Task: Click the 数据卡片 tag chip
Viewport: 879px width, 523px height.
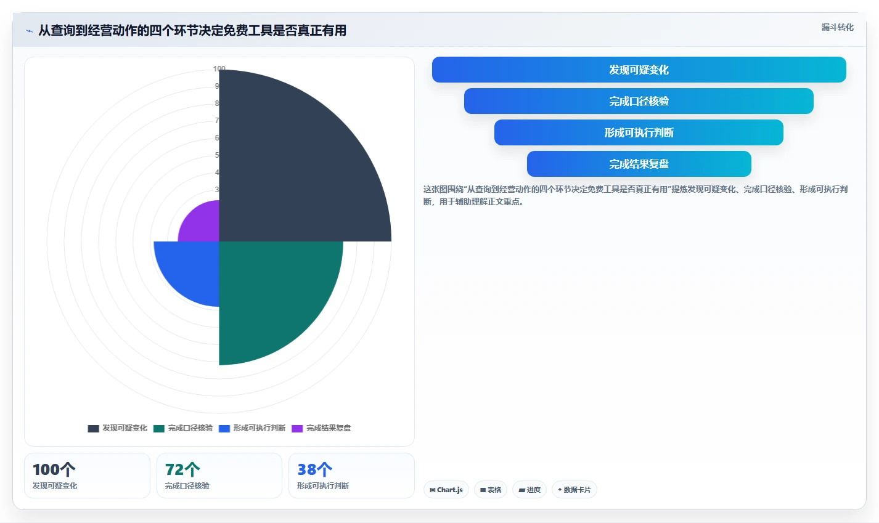Action: point(574,490)
